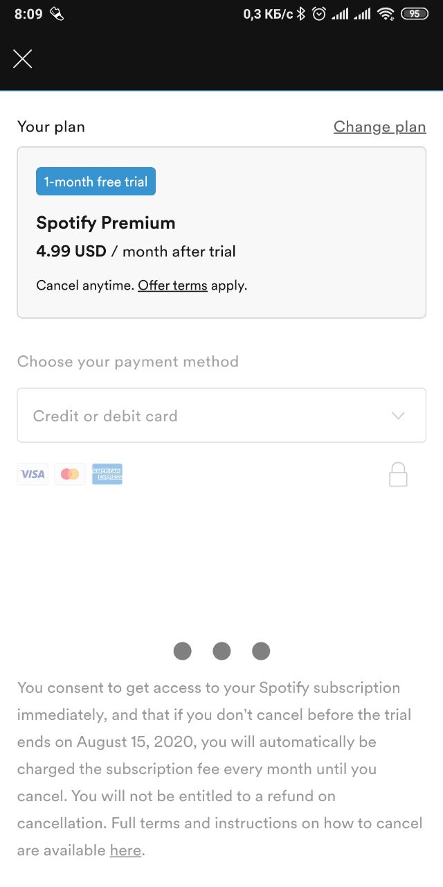The height and width of the screenshot is (887, 443).
Task: Close the checkout screen with the X
Action: tap(23, 59)
